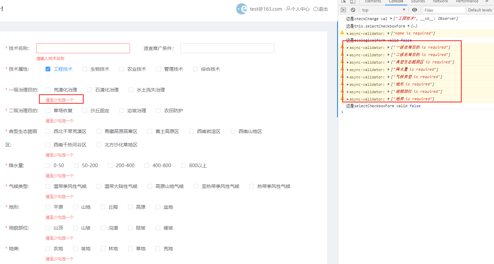Click the '二级治理目的 is required' warning text

(420, 55)
